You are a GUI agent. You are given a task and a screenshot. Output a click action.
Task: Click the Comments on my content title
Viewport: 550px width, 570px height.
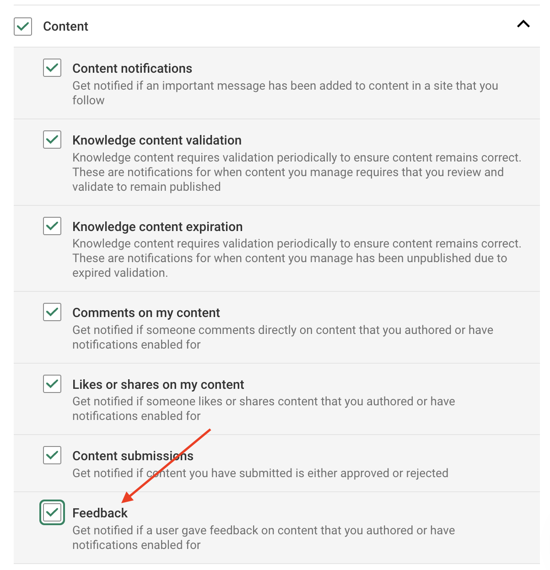[146, 313]
